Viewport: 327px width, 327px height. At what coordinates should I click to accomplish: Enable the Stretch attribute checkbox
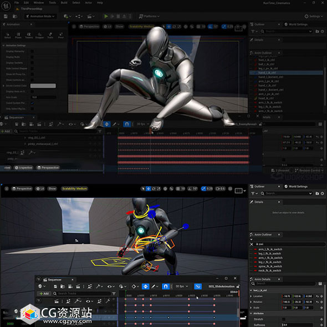[284, 319]
